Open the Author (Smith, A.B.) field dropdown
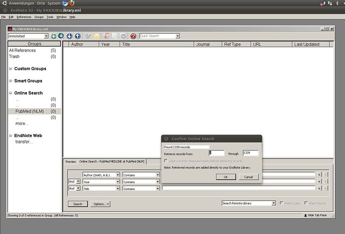 [x=117, y=175]
